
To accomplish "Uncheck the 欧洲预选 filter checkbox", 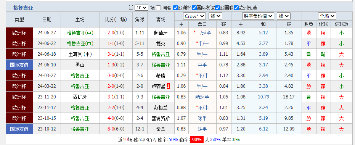I will click(x=236, y=8).
